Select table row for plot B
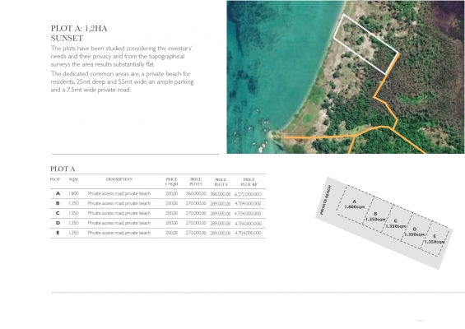 [158, 204]
